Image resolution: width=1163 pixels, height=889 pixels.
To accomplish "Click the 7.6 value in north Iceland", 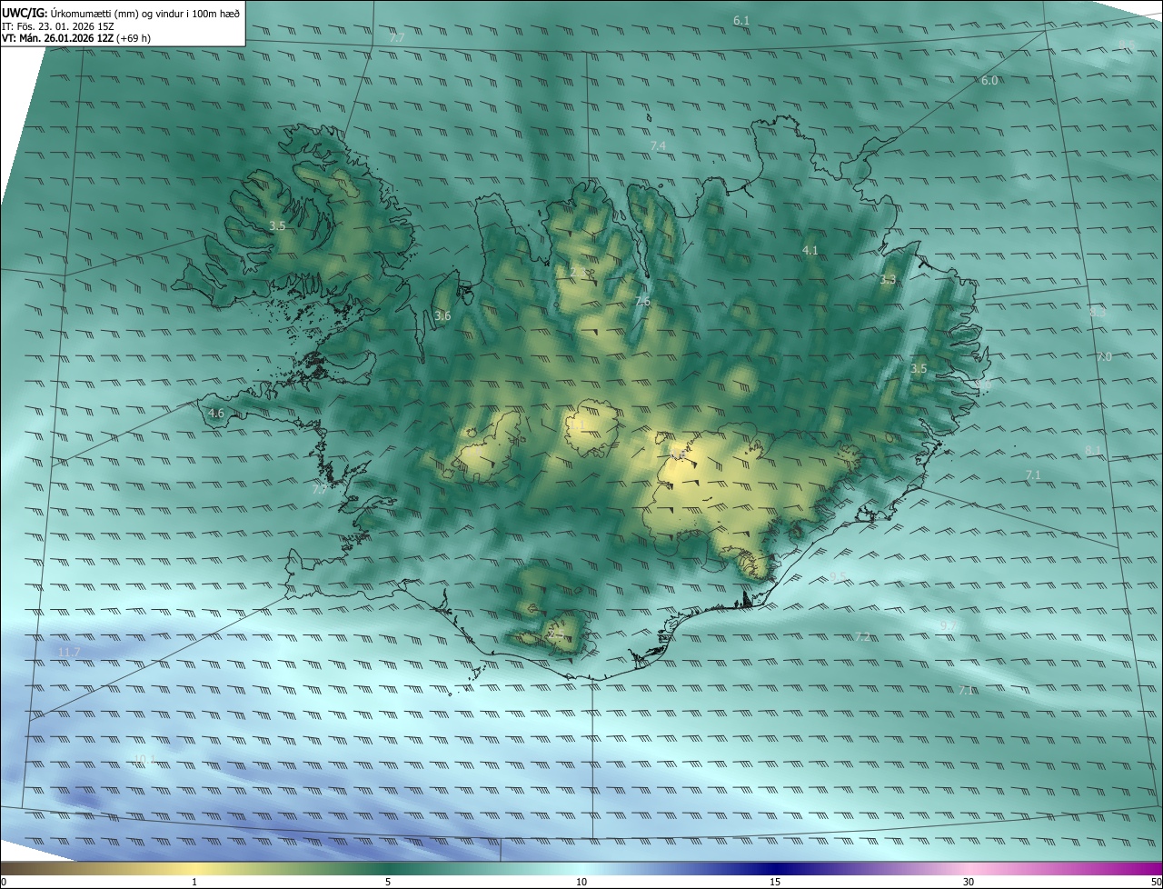I will click(x=642, y=302).
